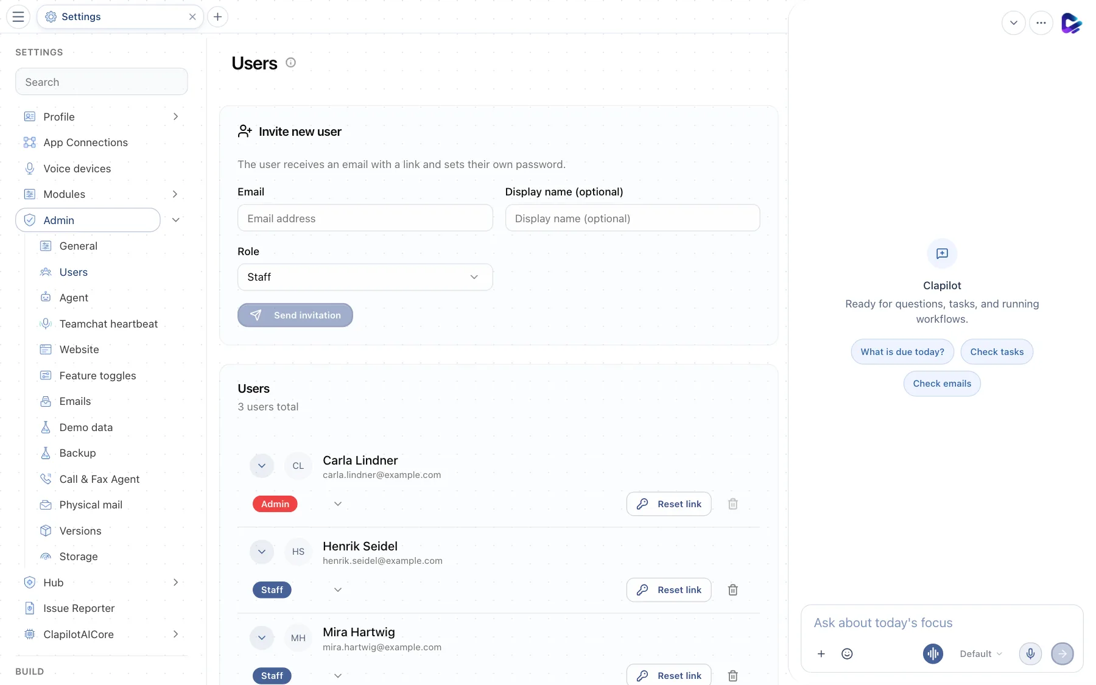Click the Clapilot logo icon

click(x=1071, y=23)
